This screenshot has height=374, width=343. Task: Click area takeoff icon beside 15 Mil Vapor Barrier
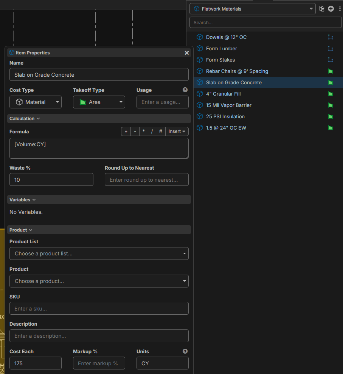point(330,105)
